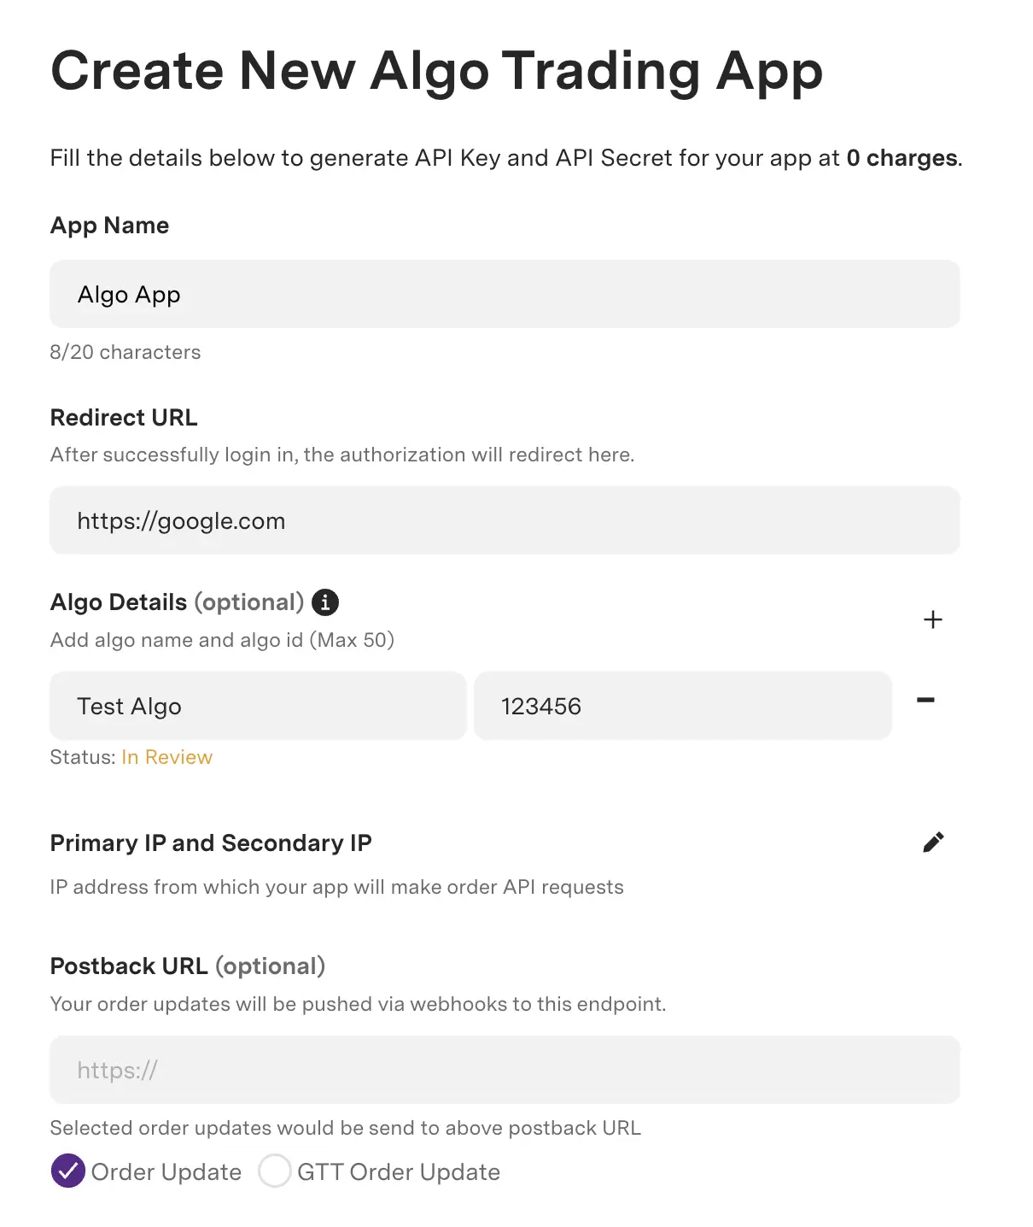Select the Redirect URL field showing https://google.com

tap(505, 520)
